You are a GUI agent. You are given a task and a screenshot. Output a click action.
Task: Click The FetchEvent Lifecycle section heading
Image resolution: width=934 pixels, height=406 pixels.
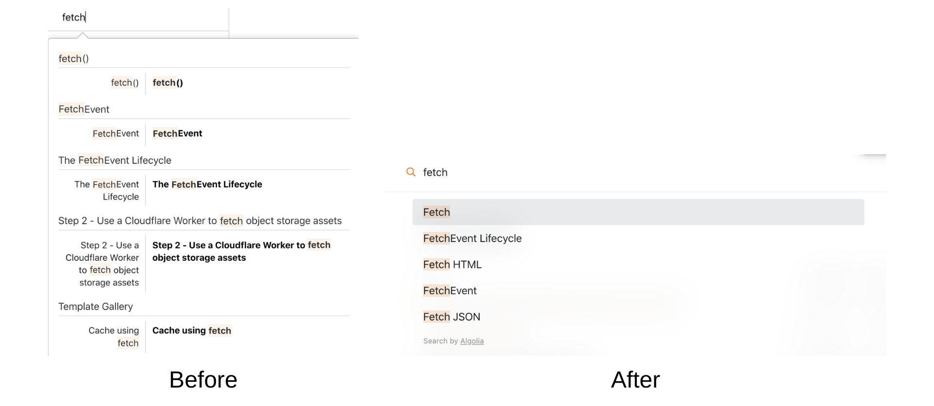(x=115, y=160)
